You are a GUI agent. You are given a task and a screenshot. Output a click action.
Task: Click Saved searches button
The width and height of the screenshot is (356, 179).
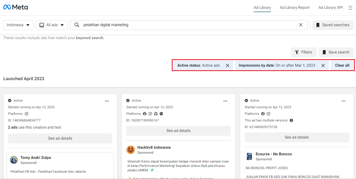point(333,25)
